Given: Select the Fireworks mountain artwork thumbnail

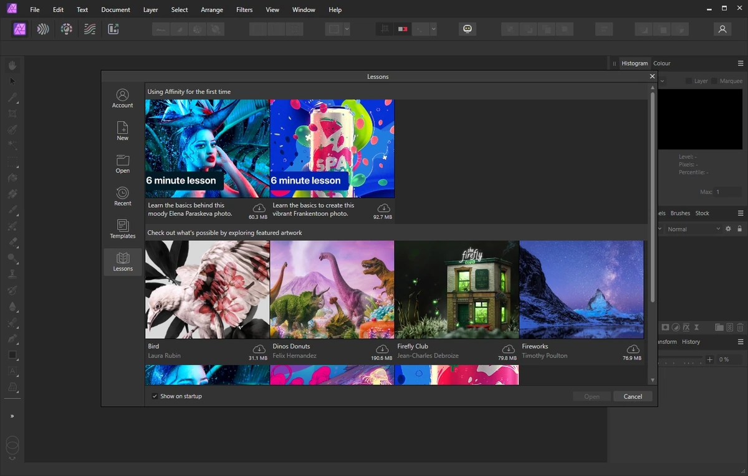Looking at the screenshot, I should click(x=582, y=290).
